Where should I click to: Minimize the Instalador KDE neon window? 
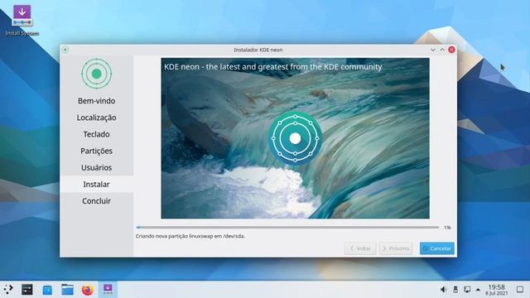[x=433, y=50]
